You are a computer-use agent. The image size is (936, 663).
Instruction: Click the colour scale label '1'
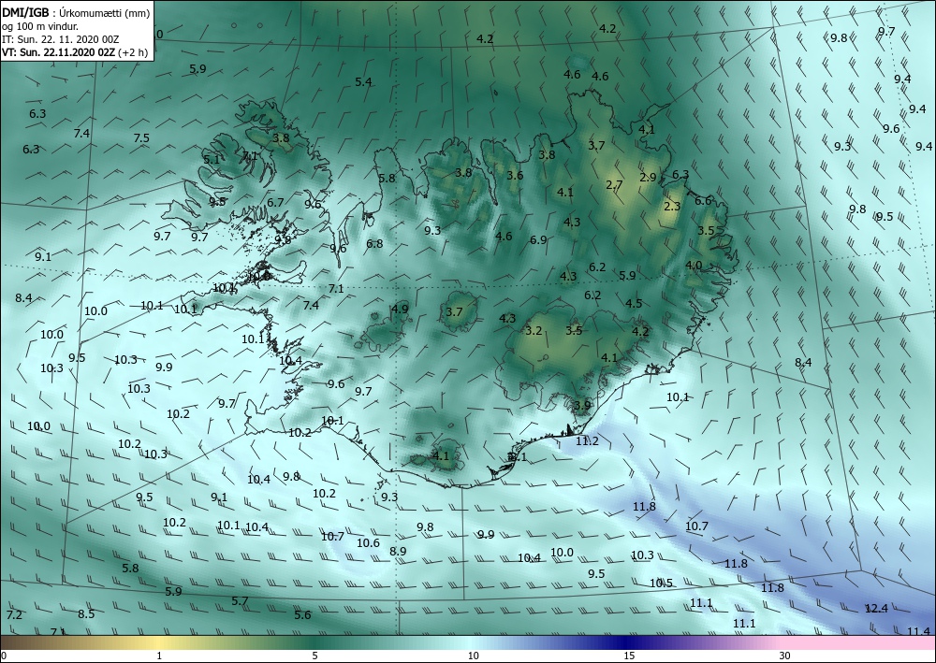click(159, 656)
